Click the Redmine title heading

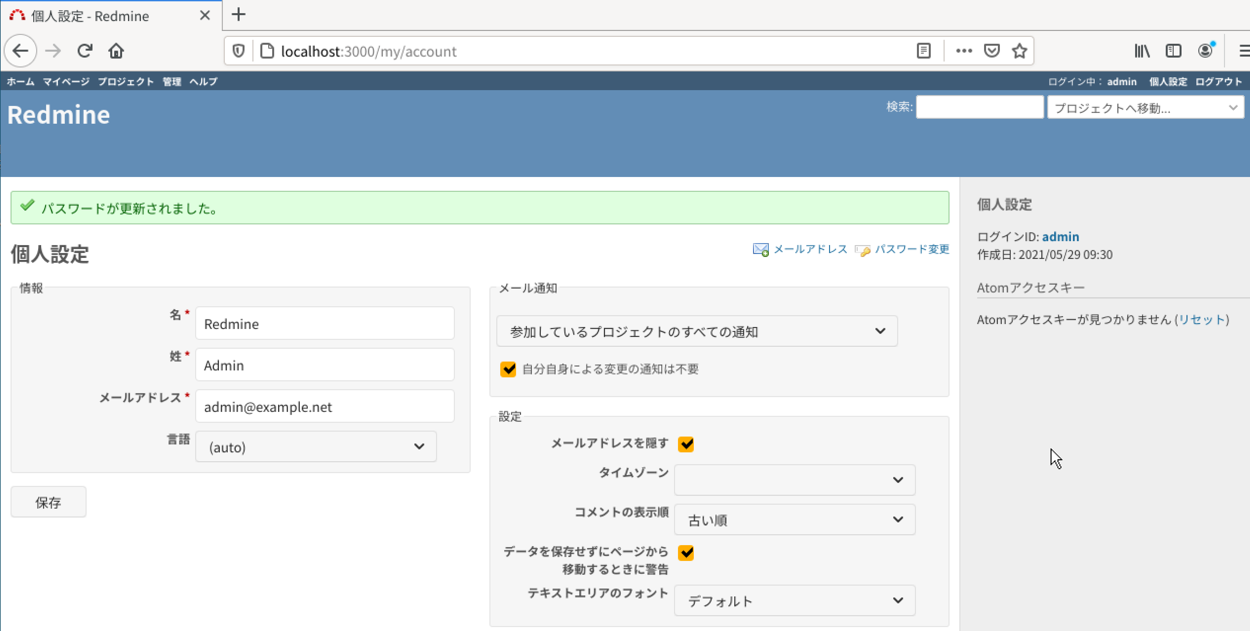pos(59,115)
